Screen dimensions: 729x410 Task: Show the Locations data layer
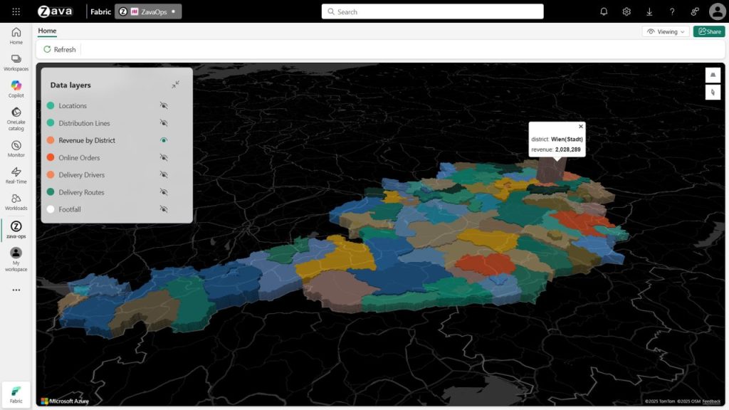coord(164,105)
